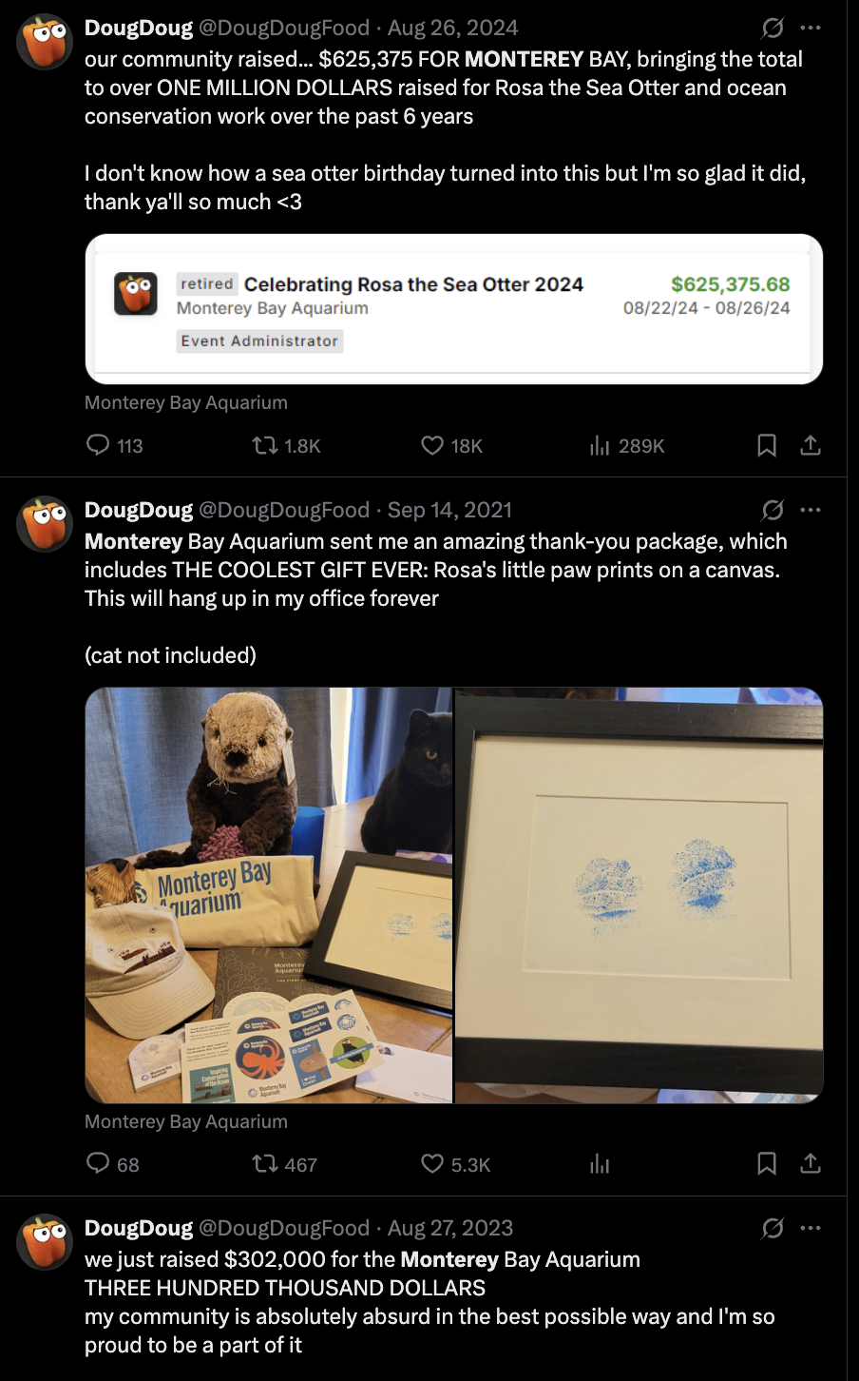
Task: Open the Sep 14, 2021 timestamp link
Action: [449, 510]
